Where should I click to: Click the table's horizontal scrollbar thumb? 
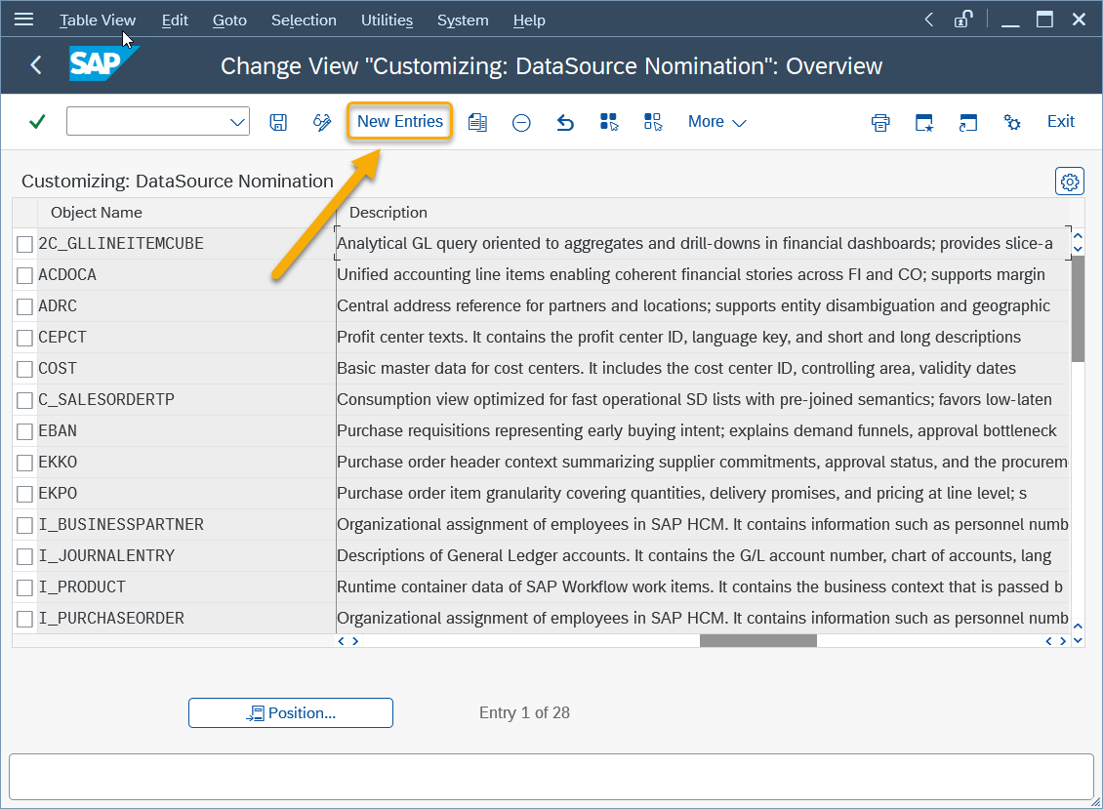coord(757,641)
